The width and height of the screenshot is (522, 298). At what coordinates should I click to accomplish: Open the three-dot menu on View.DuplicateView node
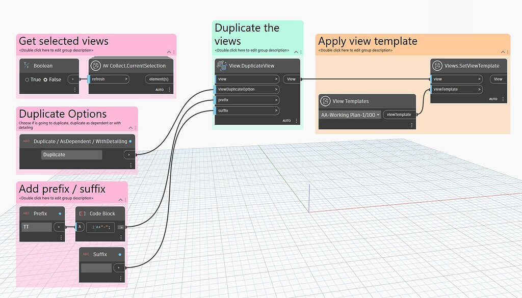point(296,121)
